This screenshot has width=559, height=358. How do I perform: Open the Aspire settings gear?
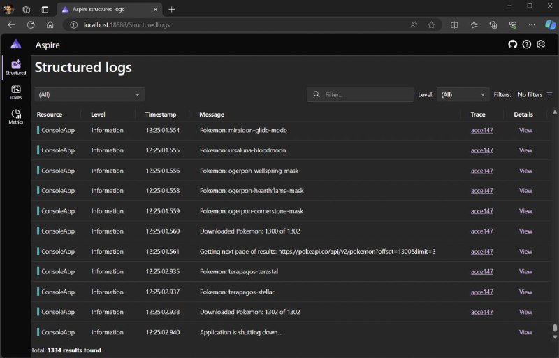541,44
